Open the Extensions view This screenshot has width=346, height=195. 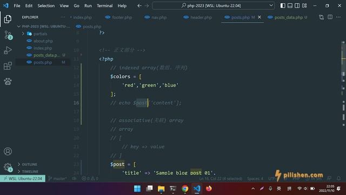pos(8,66)
